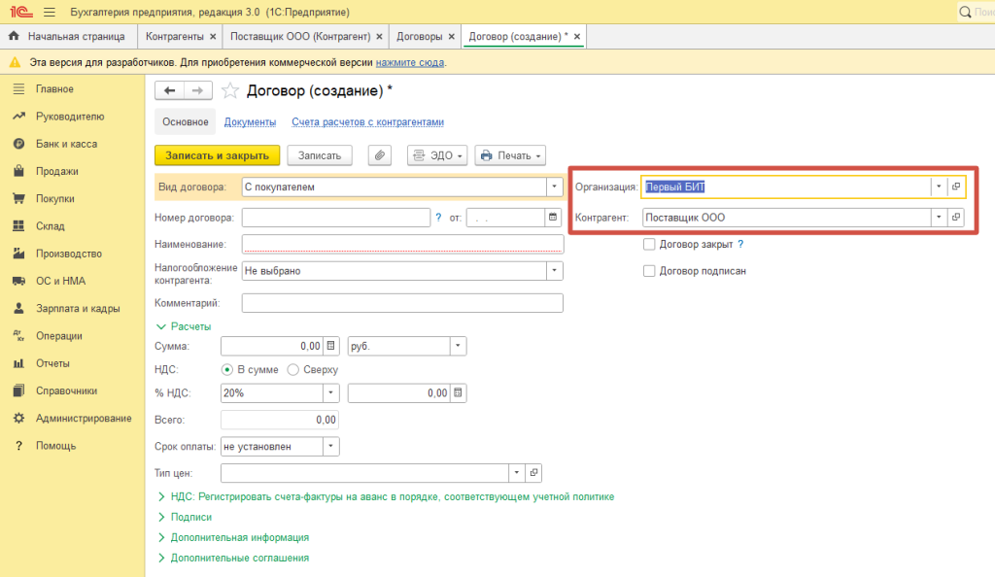Go to the home Начальная страница tab
The width and height of the screenshot is (995, 577).
click(67, 37)
